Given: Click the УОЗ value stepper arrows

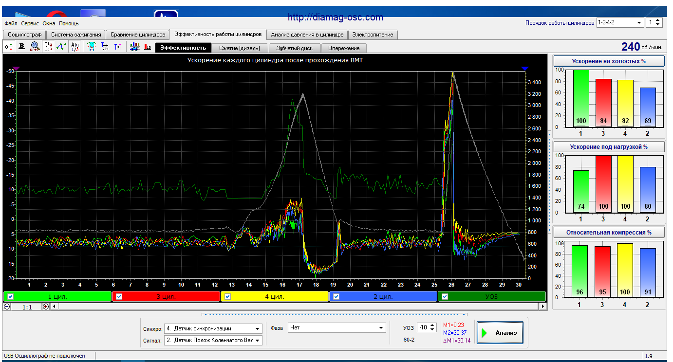Looking at the screenshot, I should click(433, 328).
